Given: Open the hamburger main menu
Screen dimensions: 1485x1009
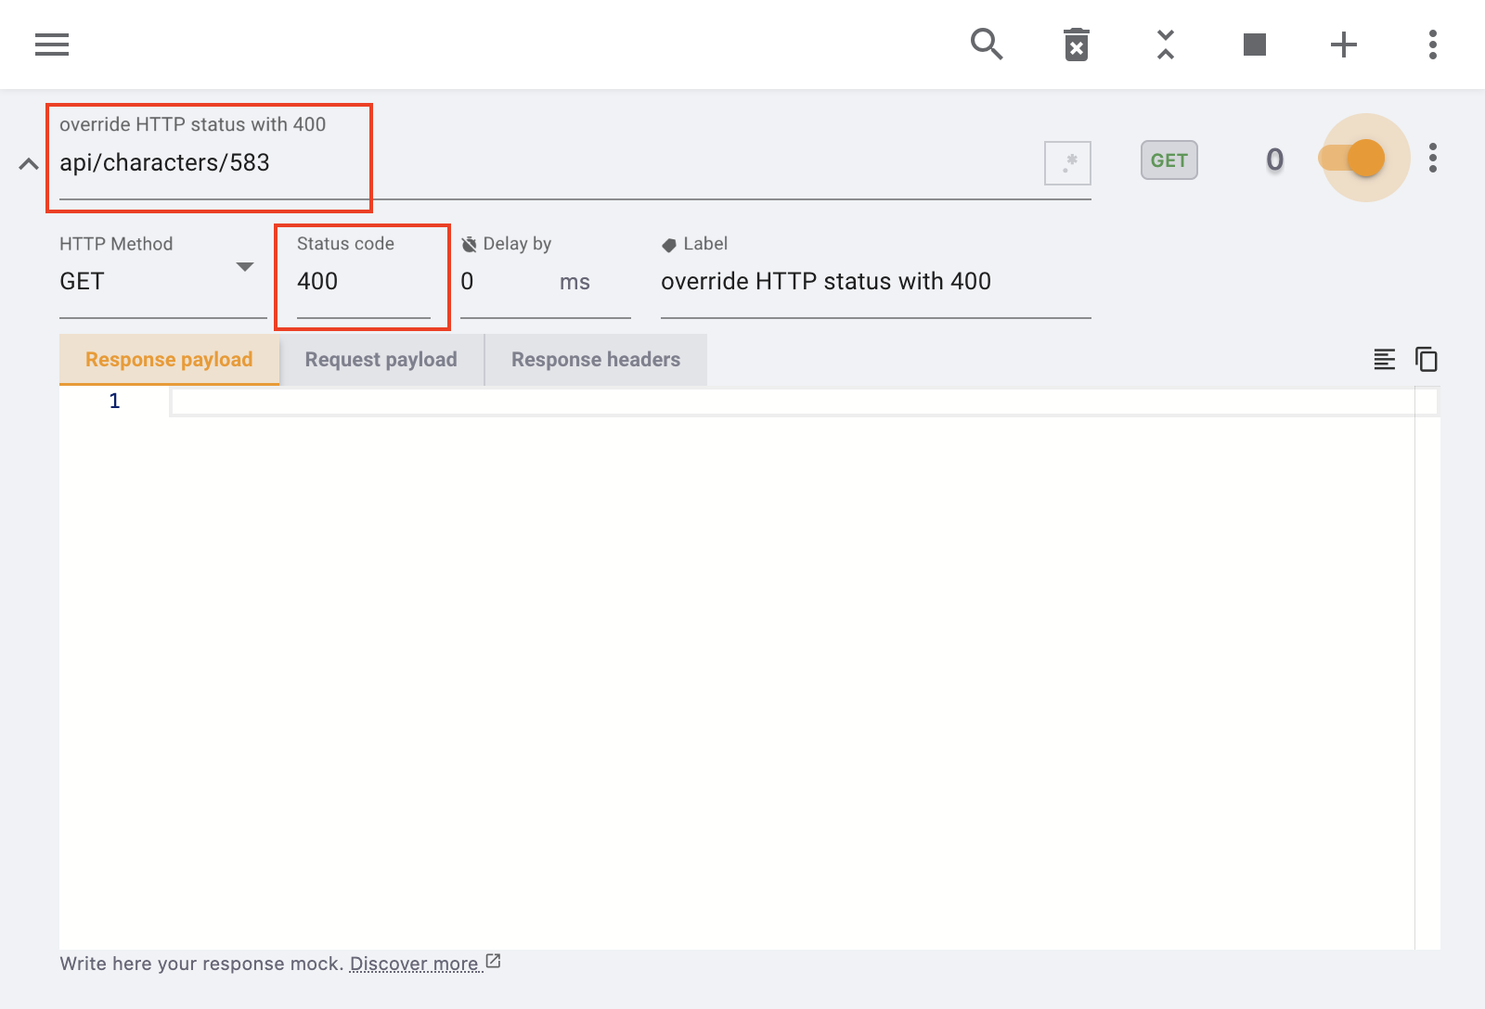Looking at the screenshot, I should (52, 45).
